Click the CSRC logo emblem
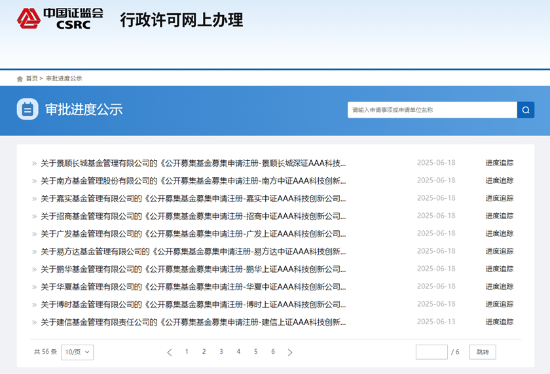Image resolution: width=550 pixels, height=374 pixels. tap(29, 18)
